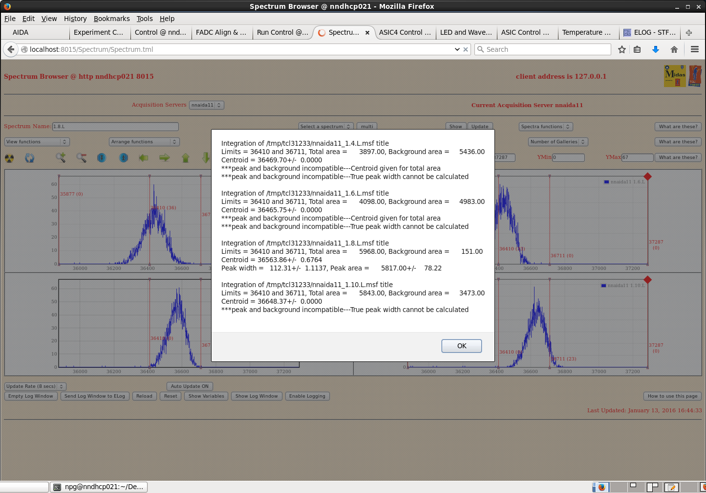Open Firefox downloads arrow icon
The image size is (706, 493).
coord(656,49)
